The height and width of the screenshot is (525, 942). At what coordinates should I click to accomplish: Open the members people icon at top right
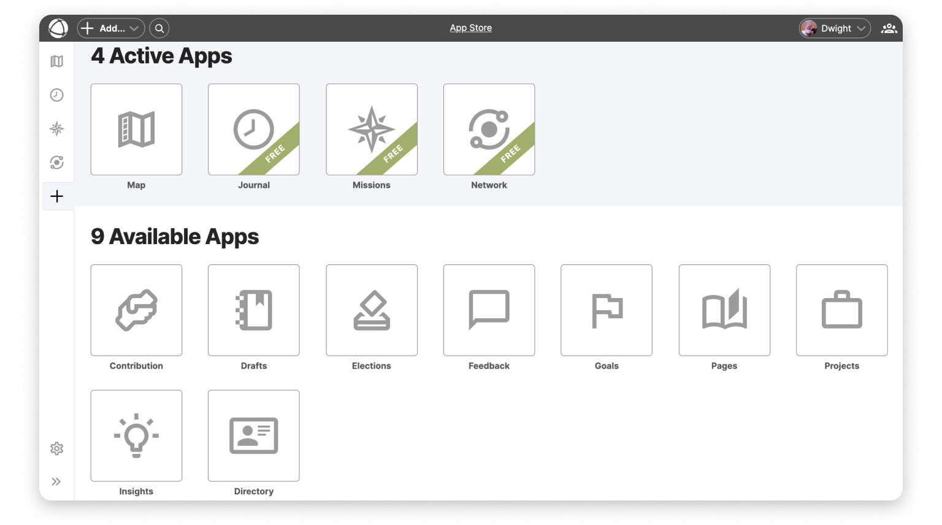[x=889, y=28]
